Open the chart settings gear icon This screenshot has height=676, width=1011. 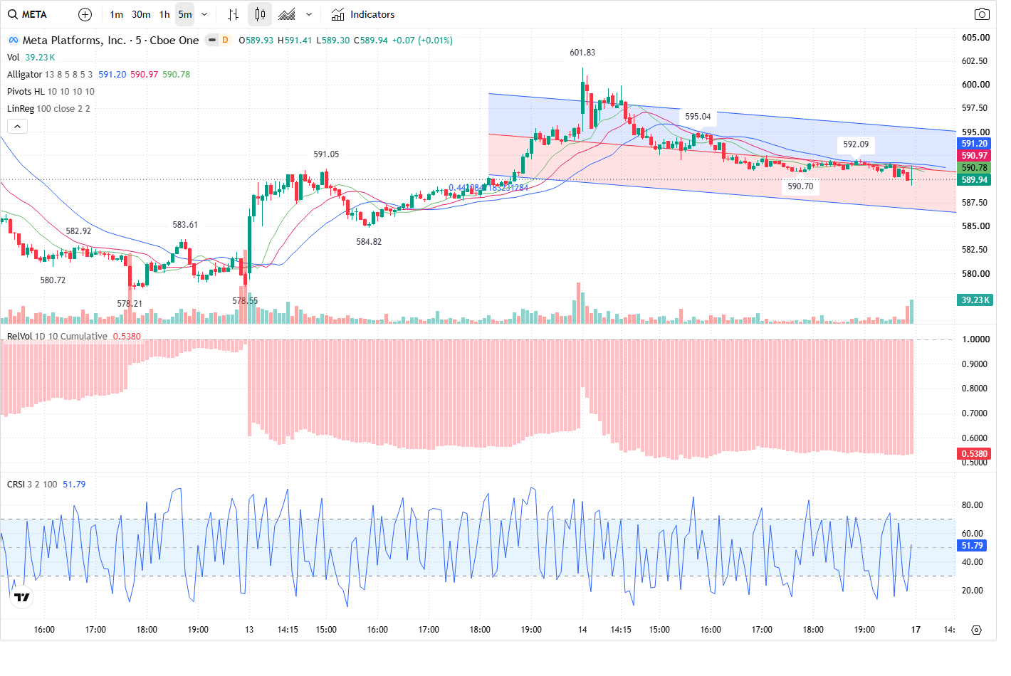pos(976,630)
